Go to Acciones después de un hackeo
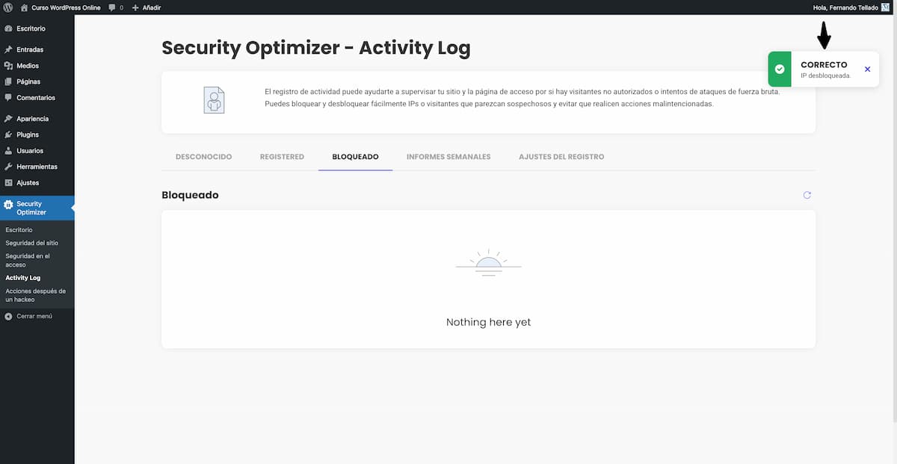Screen dimensions: 897x464 [35, 294]
